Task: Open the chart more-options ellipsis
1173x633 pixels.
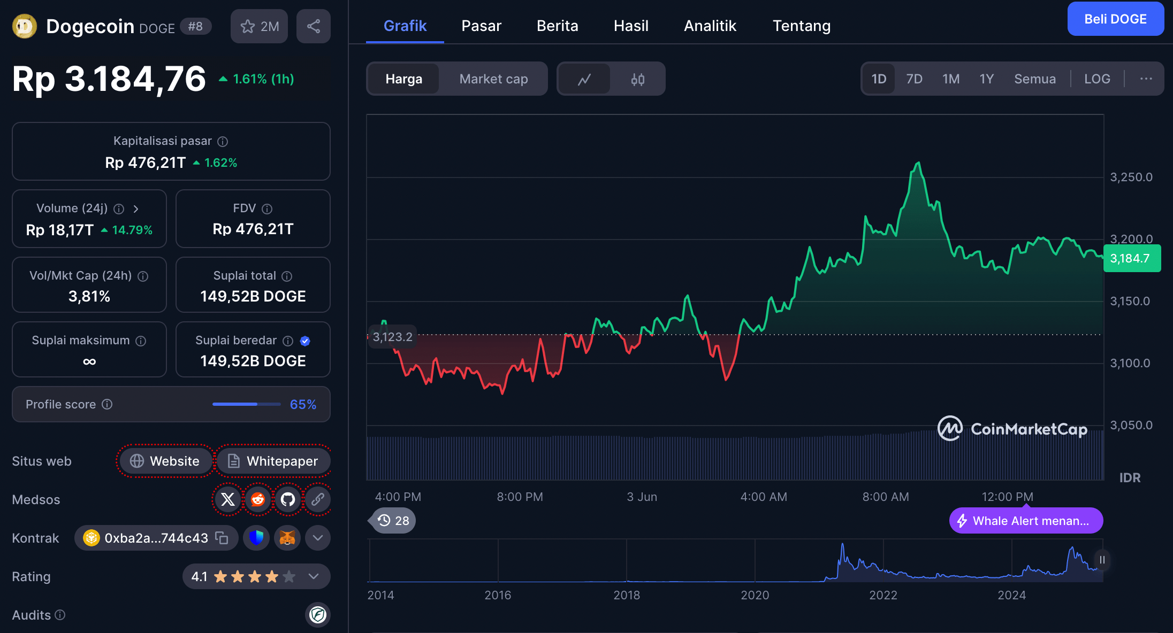Action: (x=1146, y=79)
